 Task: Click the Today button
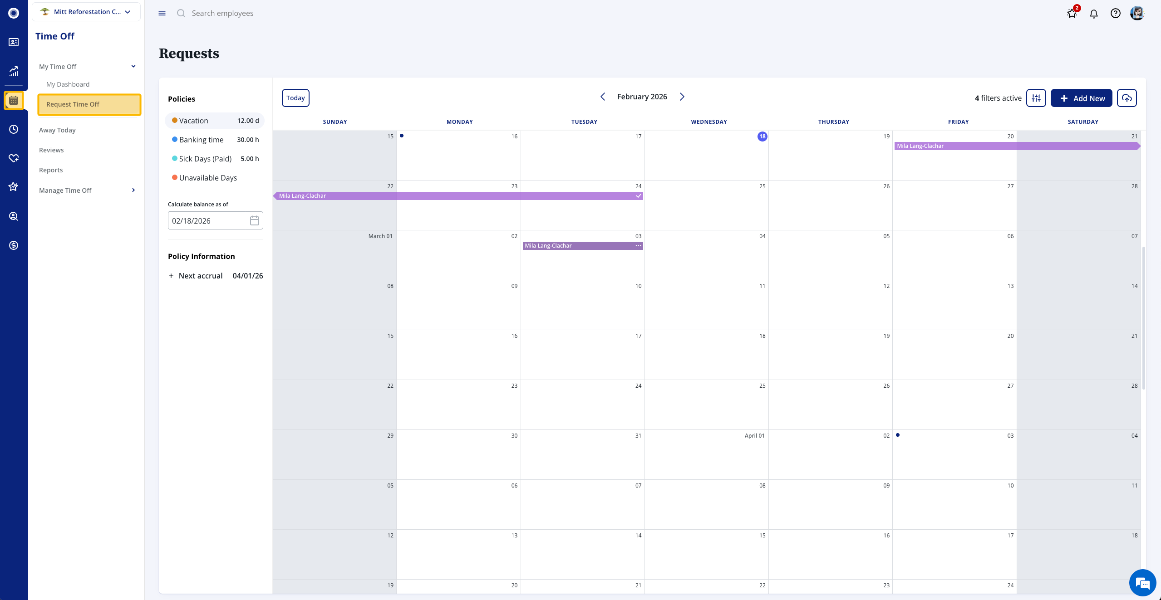click(295, 98)
